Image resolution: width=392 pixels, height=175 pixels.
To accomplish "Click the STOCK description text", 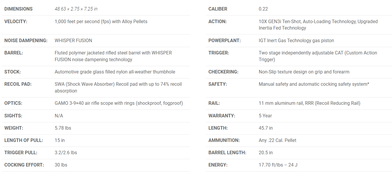I will [x=115, y=72].
